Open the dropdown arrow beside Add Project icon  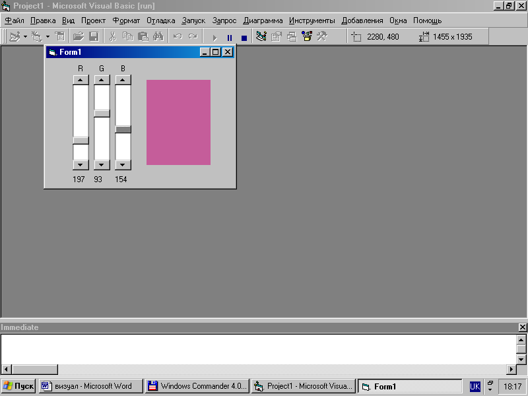[25, 36]
